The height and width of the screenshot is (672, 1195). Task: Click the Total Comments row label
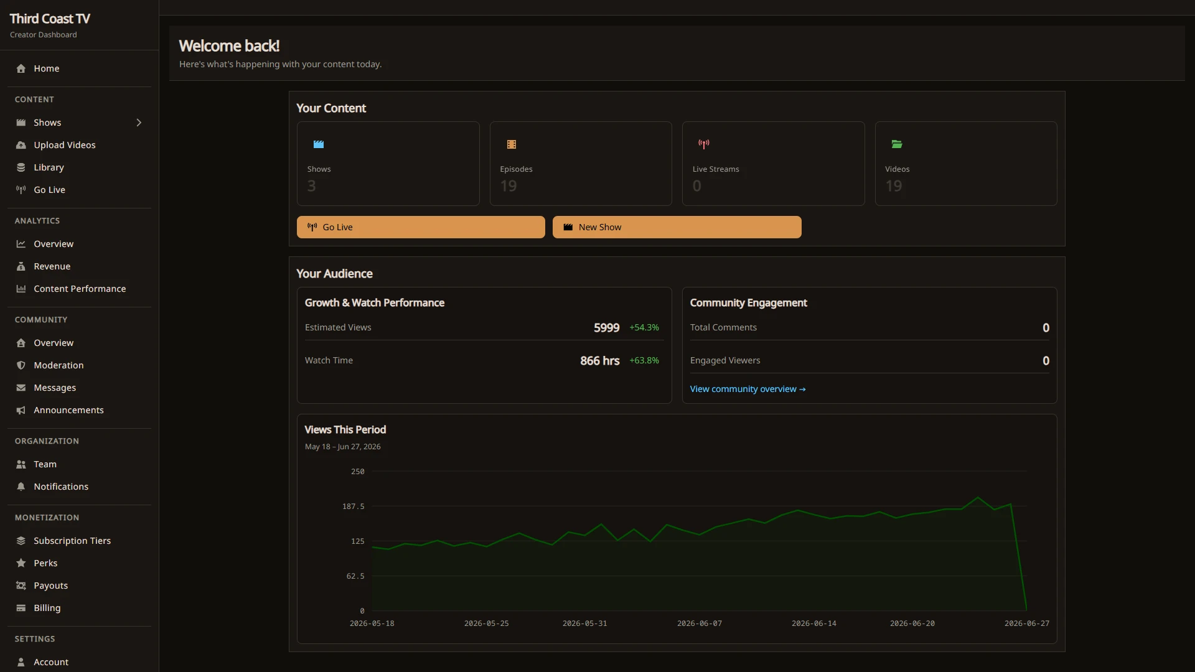tap(723, 327)
